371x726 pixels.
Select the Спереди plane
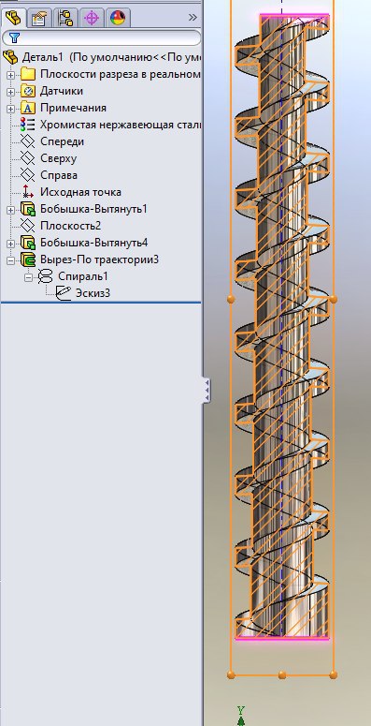[x=62, y=141]
